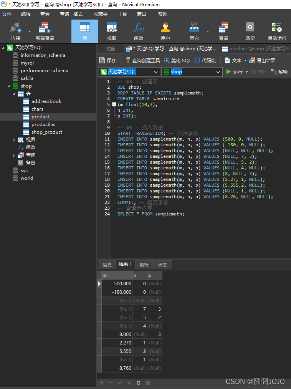Select the addressbook table

tap(46, 101)
